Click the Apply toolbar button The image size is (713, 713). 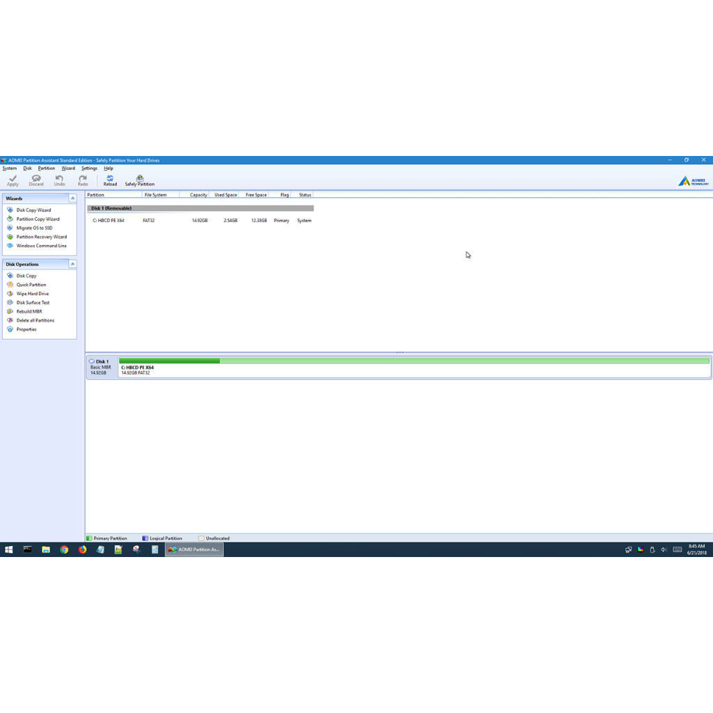click(x=13, y=180)
